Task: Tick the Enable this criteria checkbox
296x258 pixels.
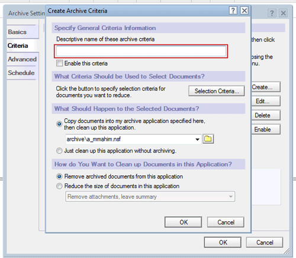Action: tap(59, 63)
